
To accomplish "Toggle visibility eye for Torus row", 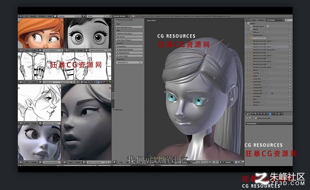I will pyautogui.click(x=290, y=105).
